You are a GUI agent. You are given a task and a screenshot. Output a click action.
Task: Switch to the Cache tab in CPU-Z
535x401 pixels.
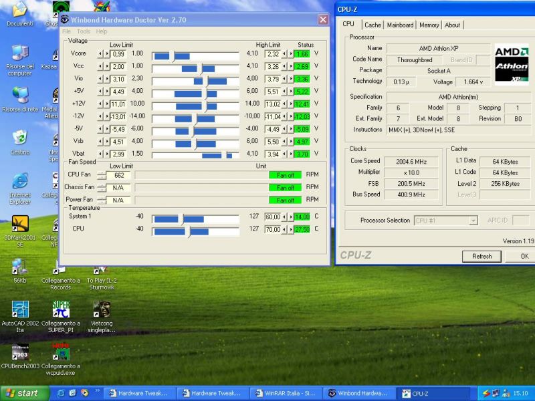(x=372, y=25)
